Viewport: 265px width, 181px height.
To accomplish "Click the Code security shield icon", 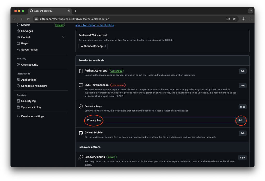I will pos(18,65).
